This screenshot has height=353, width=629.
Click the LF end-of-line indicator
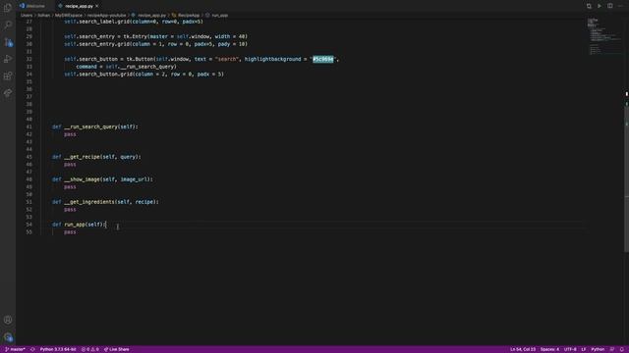(x=584, y=349)
